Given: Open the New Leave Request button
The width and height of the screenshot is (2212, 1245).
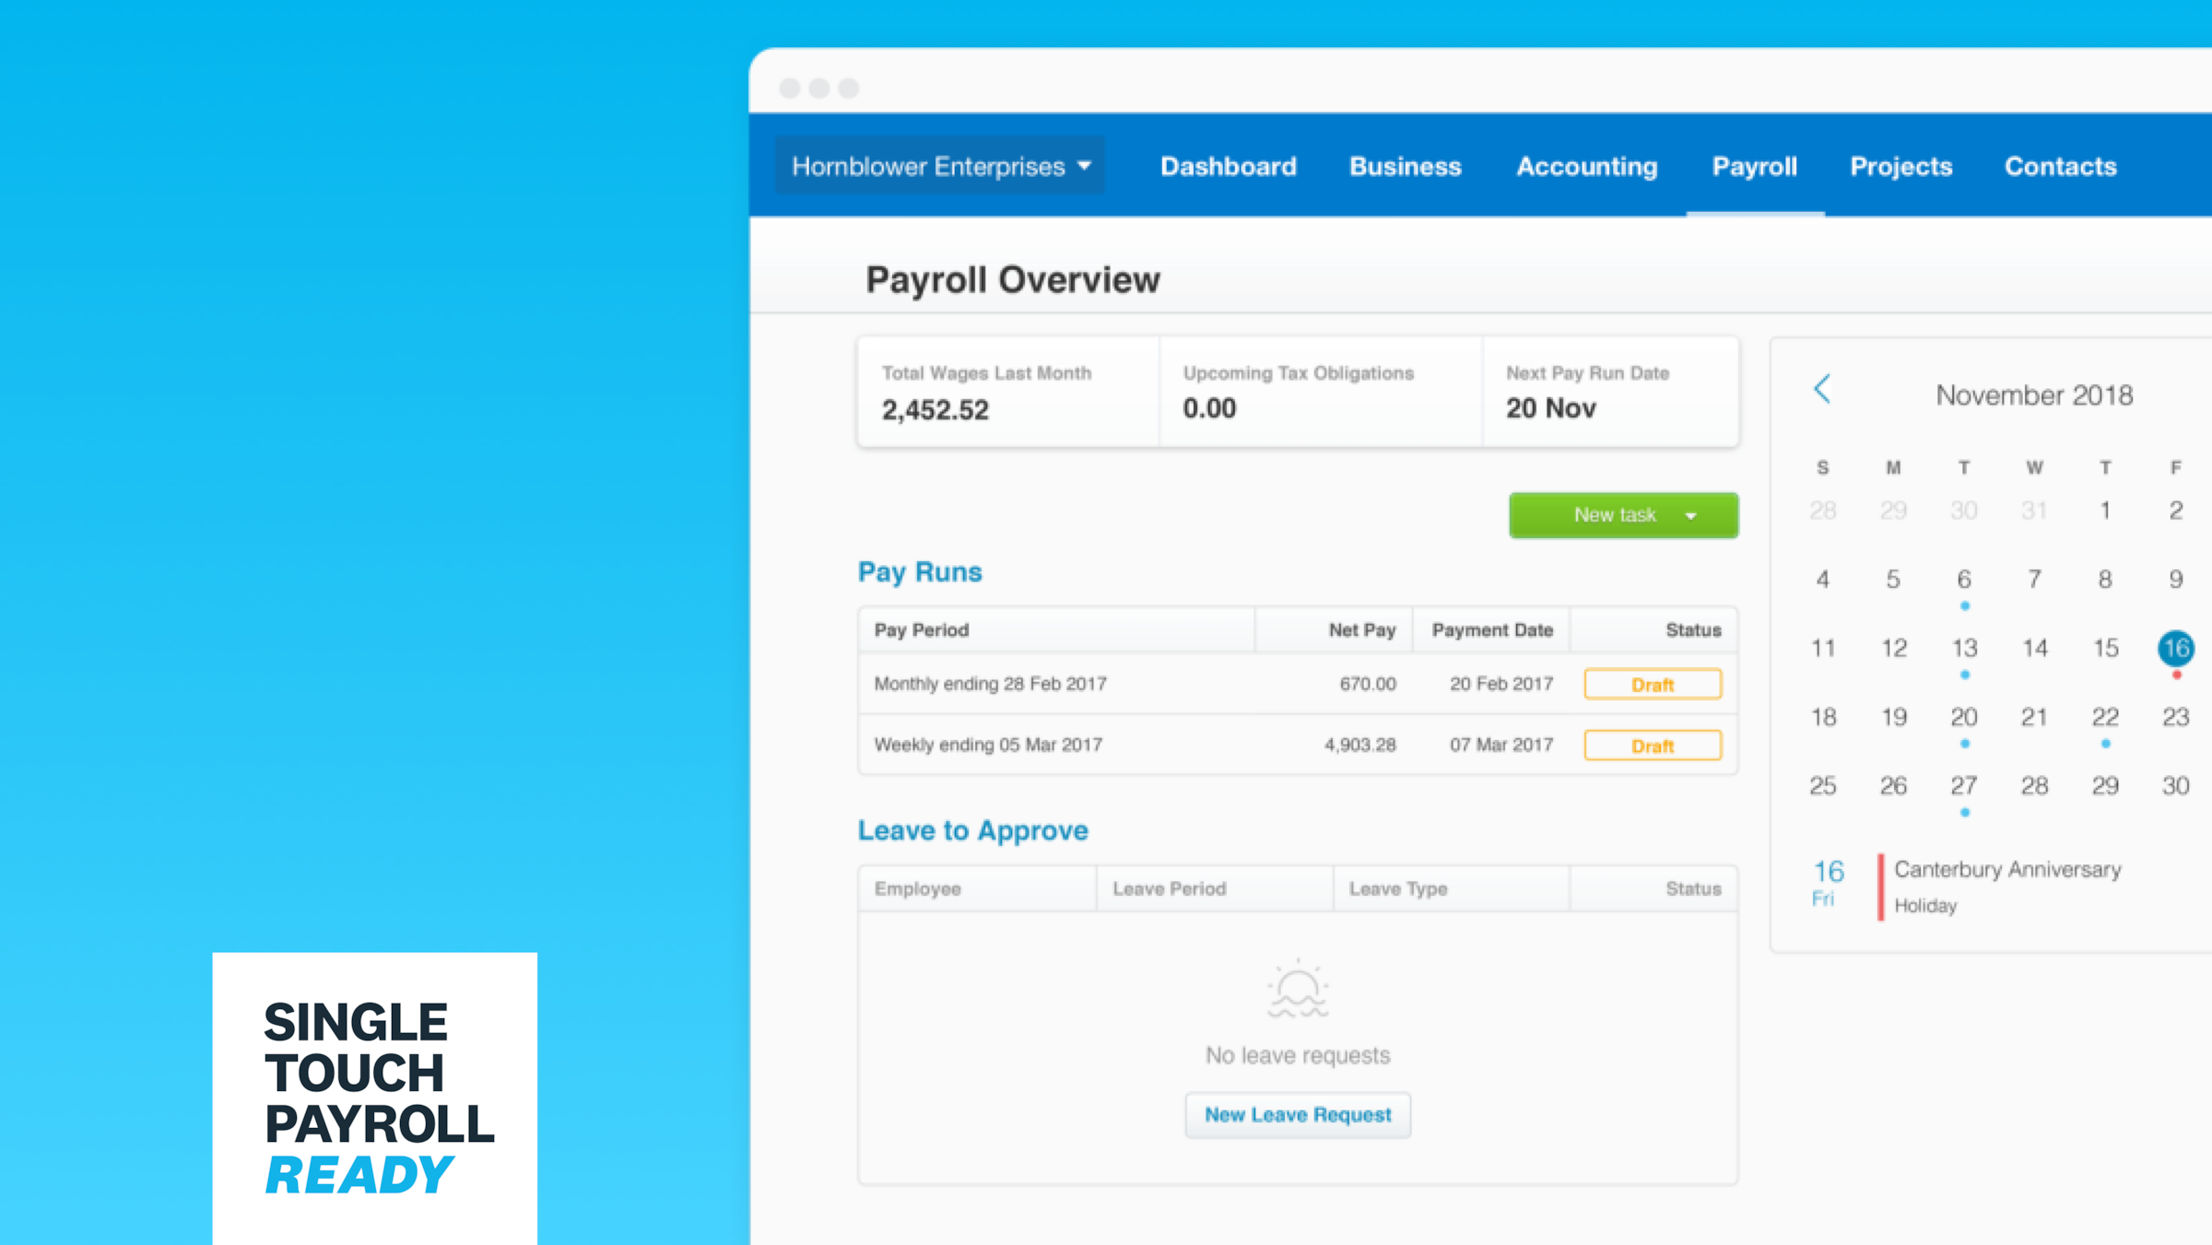Looking at the screenshot, I should click(x=1296, y=1114).
